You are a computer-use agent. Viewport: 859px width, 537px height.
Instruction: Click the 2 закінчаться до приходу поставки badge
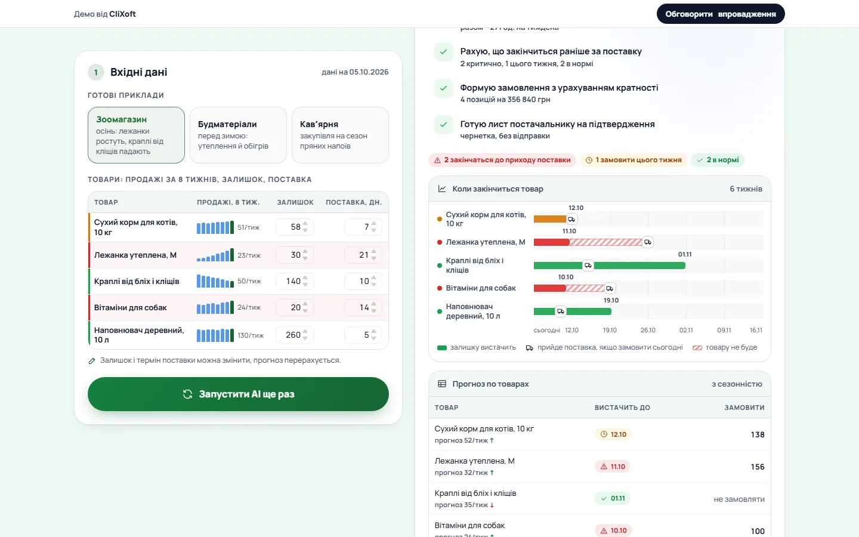(x=502, y=160)
